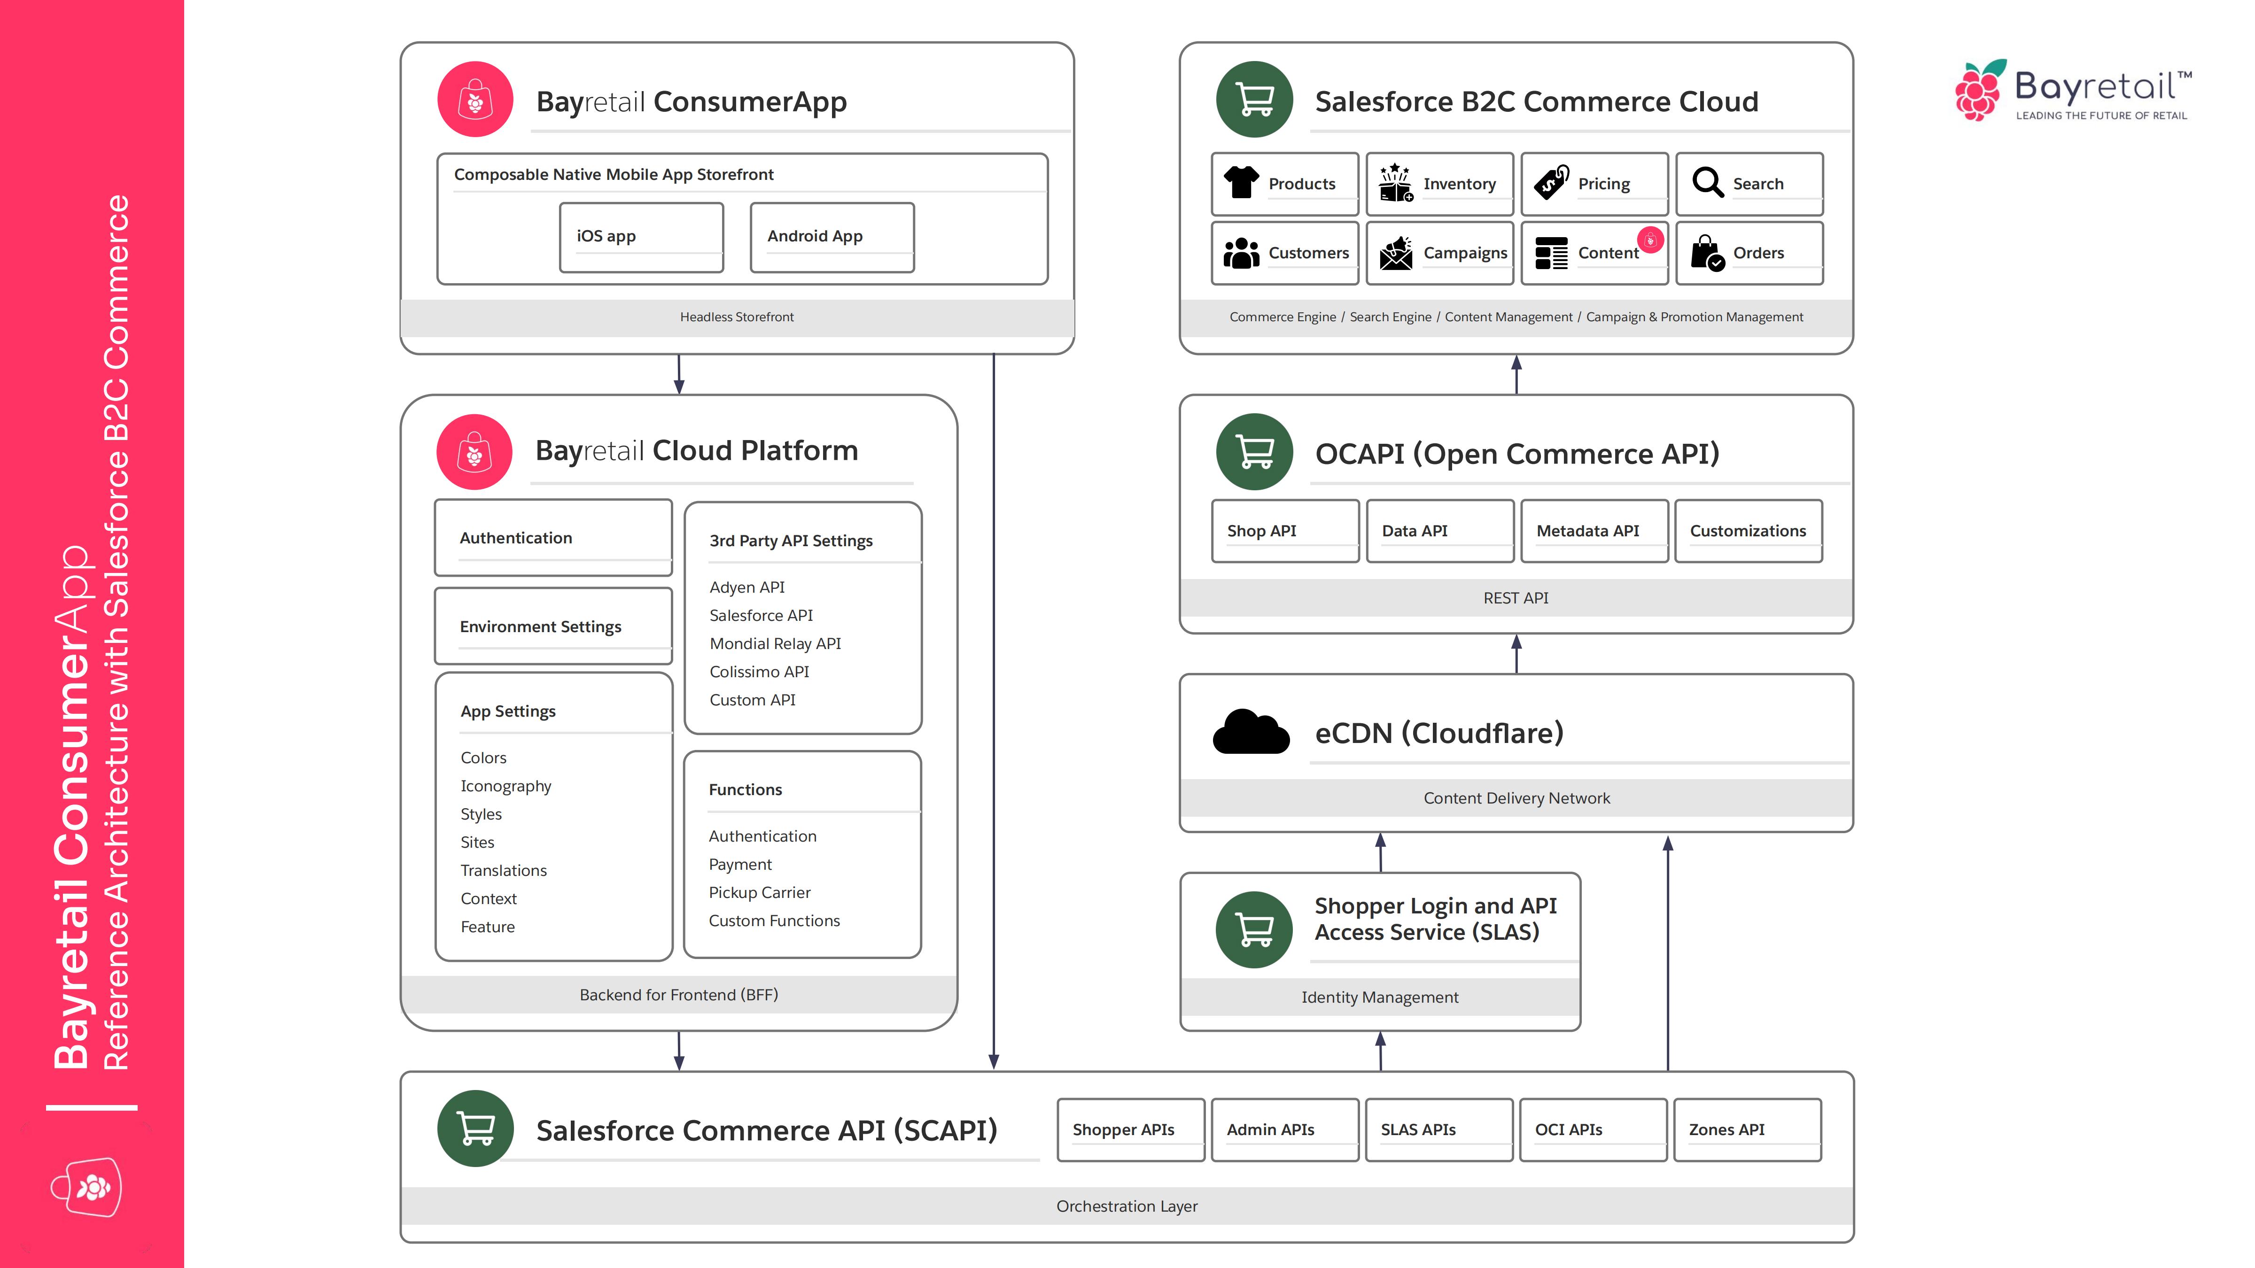
Task: Click the Content Delivery Network label
Action: [x=1516, y=797]
